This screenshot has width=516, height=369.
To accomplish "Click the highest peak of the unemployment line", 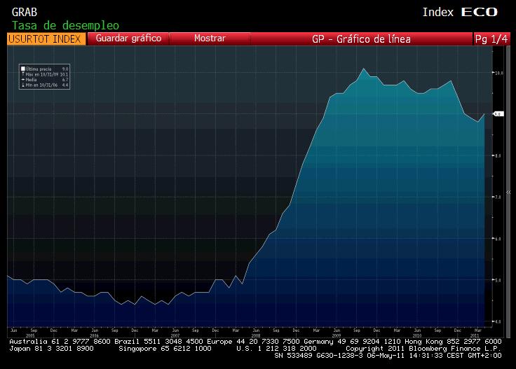I will (364, 69).
